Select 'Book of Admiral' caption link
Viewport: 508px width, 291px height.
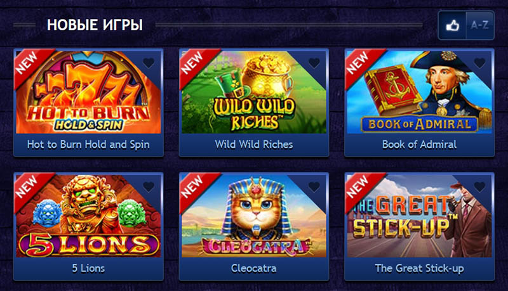pyautogui.click(x=419, y=144)
